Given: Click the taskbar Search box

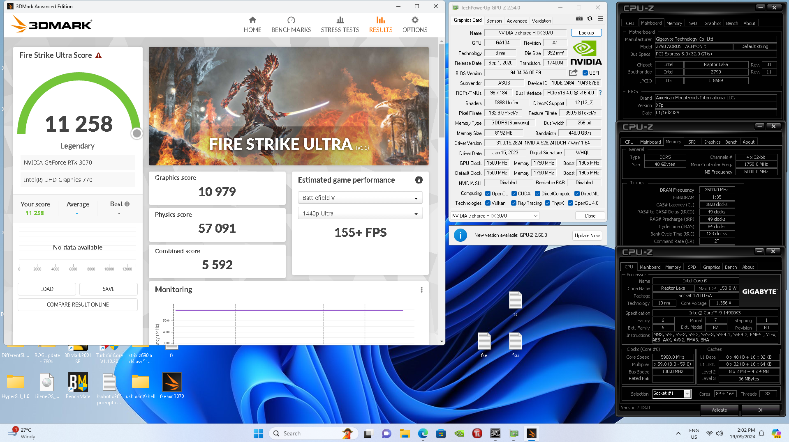Looking at the screenshot, I should 313,433.
